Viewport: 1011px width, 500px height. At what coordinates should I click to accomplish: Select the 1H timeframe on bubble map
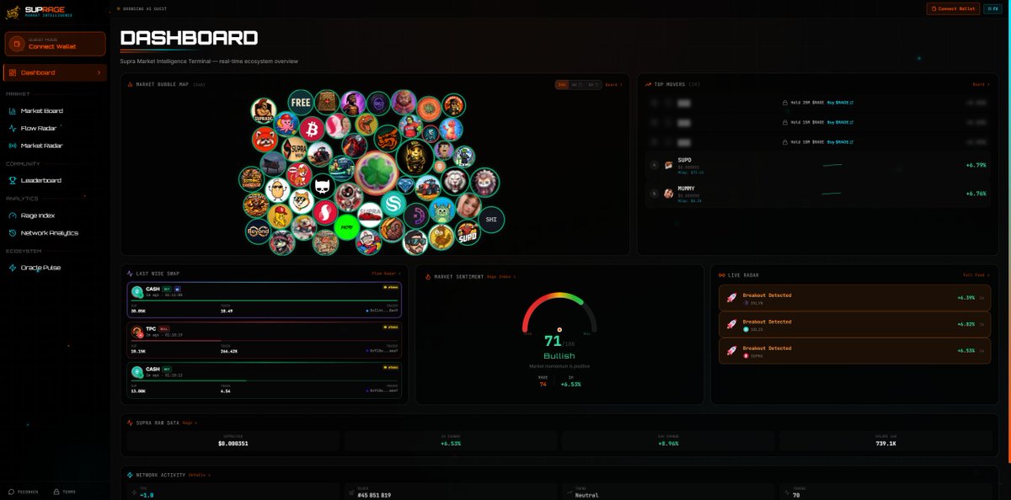click(593, 84)
